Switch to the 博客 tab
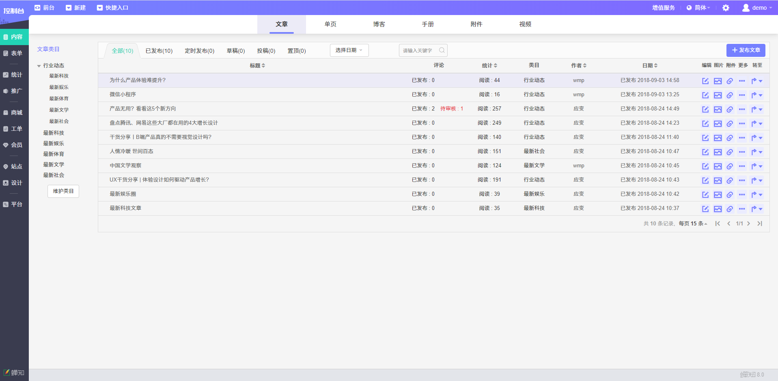The height and width of the screenshot is (381, 778). [378, 24]
